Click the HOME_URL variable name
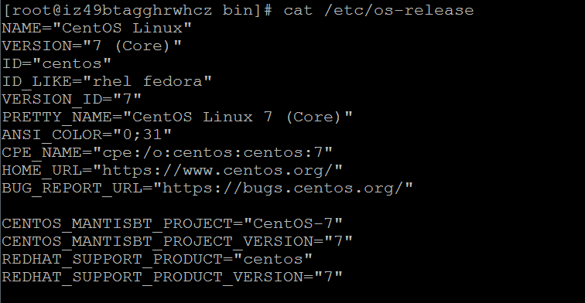The width and height of the screenshot is (585, 303). point(42,171)
